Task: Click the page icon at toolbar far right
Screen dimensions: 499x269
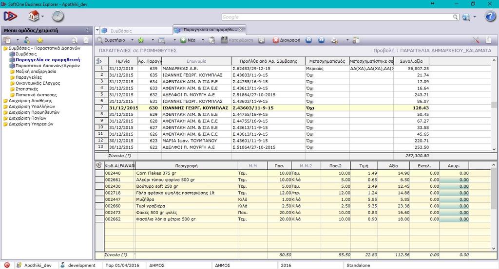Action: pyautogui.click(x=488, y=40)
